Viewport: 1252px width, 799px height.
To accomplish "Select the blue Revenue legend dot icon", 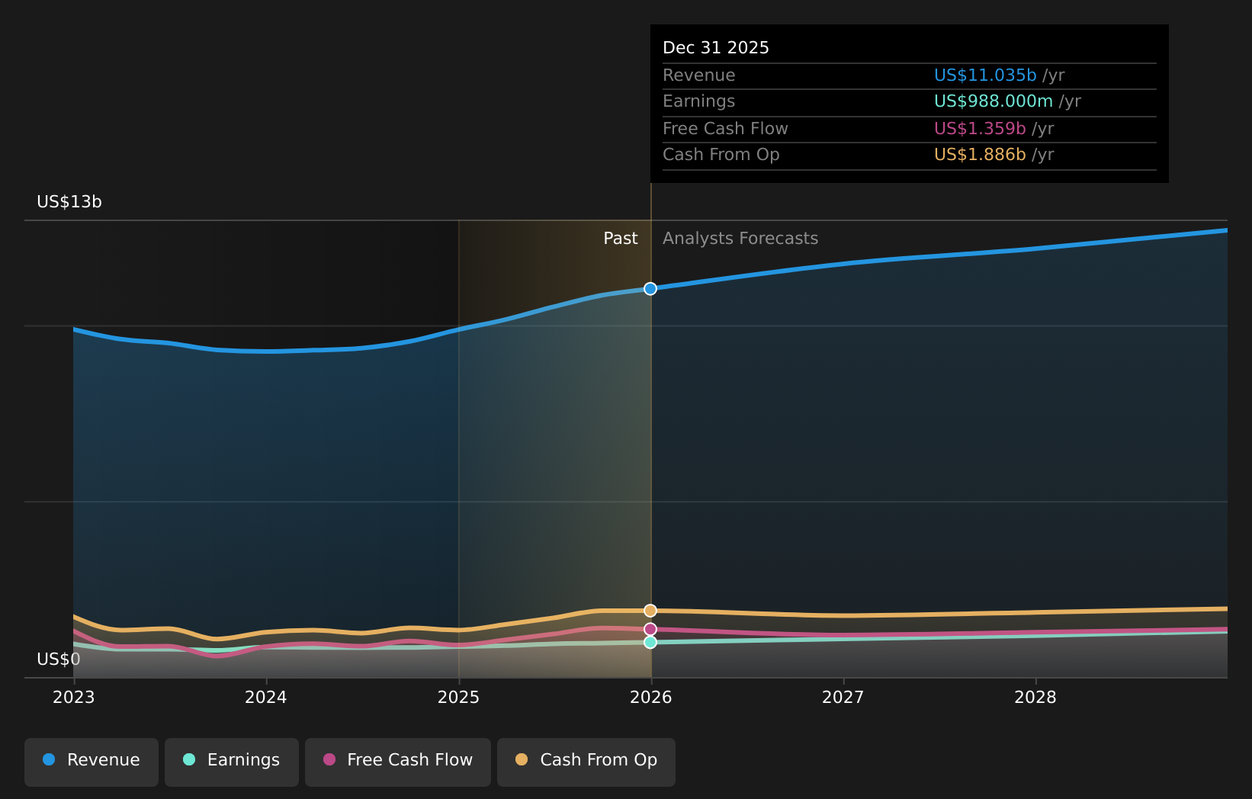I will 47,759.
